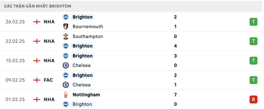Click Chelsea crest in the FAC match
This screenshot has width=264, height=109.
click(x=66, y=85)
